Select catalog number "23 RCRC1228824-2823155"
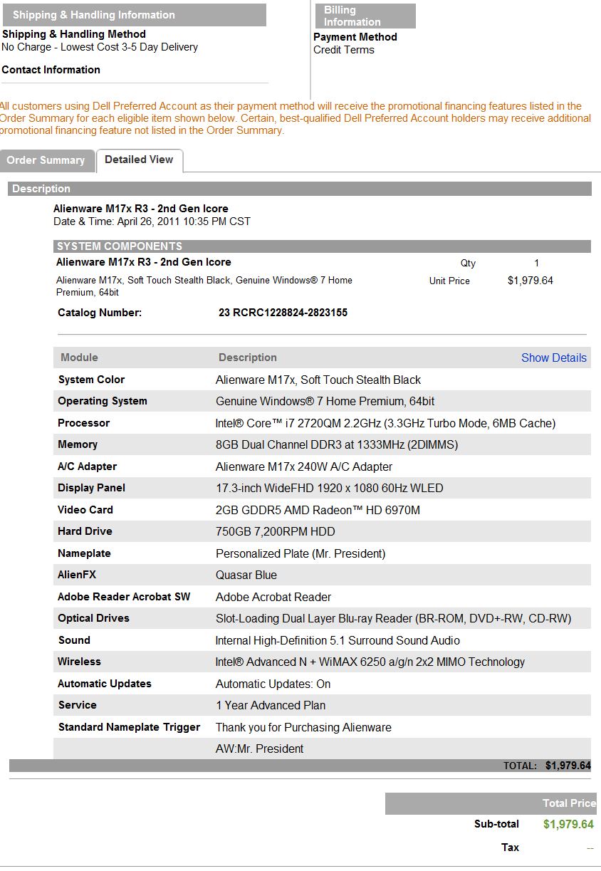 283,313
